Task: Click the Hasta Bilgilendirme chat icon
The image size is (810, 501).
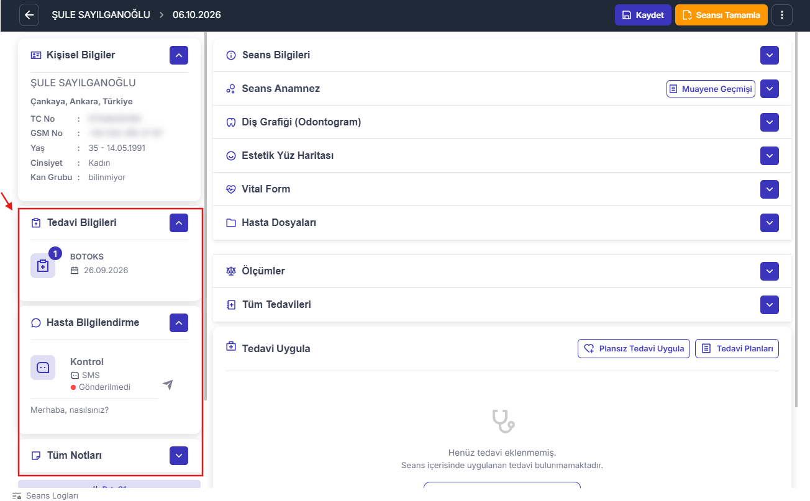Action: tap(36, 323)
